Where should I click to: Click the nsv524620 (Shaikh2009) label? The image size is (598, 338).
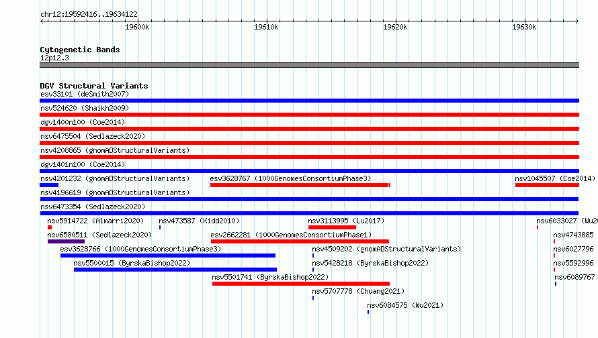point(85,108)
